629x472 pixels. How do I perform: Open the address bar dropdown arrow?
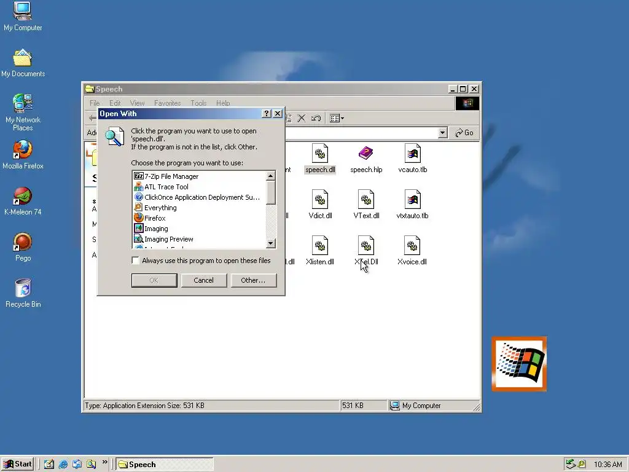[442, 133]
